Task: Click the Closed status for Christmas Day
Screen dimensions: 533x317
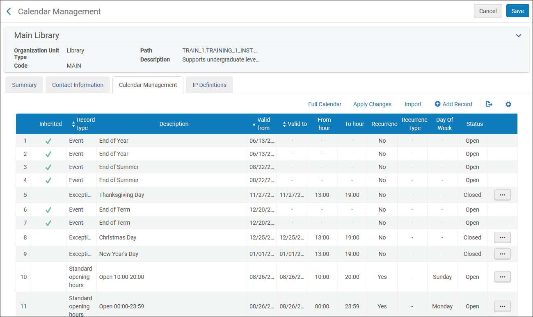Action: click(x=472, y=237)
